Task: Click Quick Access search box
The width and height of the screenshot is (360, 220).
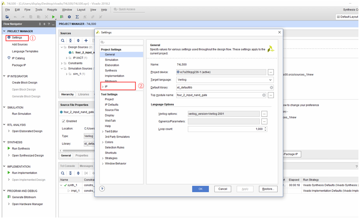Action: [x=129, y=9]
